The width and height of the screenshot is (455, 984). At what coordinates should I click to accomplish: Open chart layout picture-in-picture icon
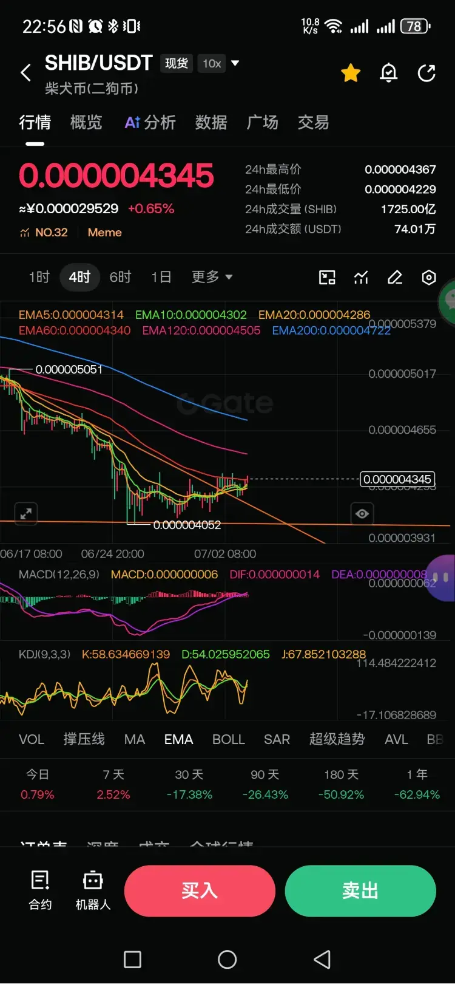327,278
